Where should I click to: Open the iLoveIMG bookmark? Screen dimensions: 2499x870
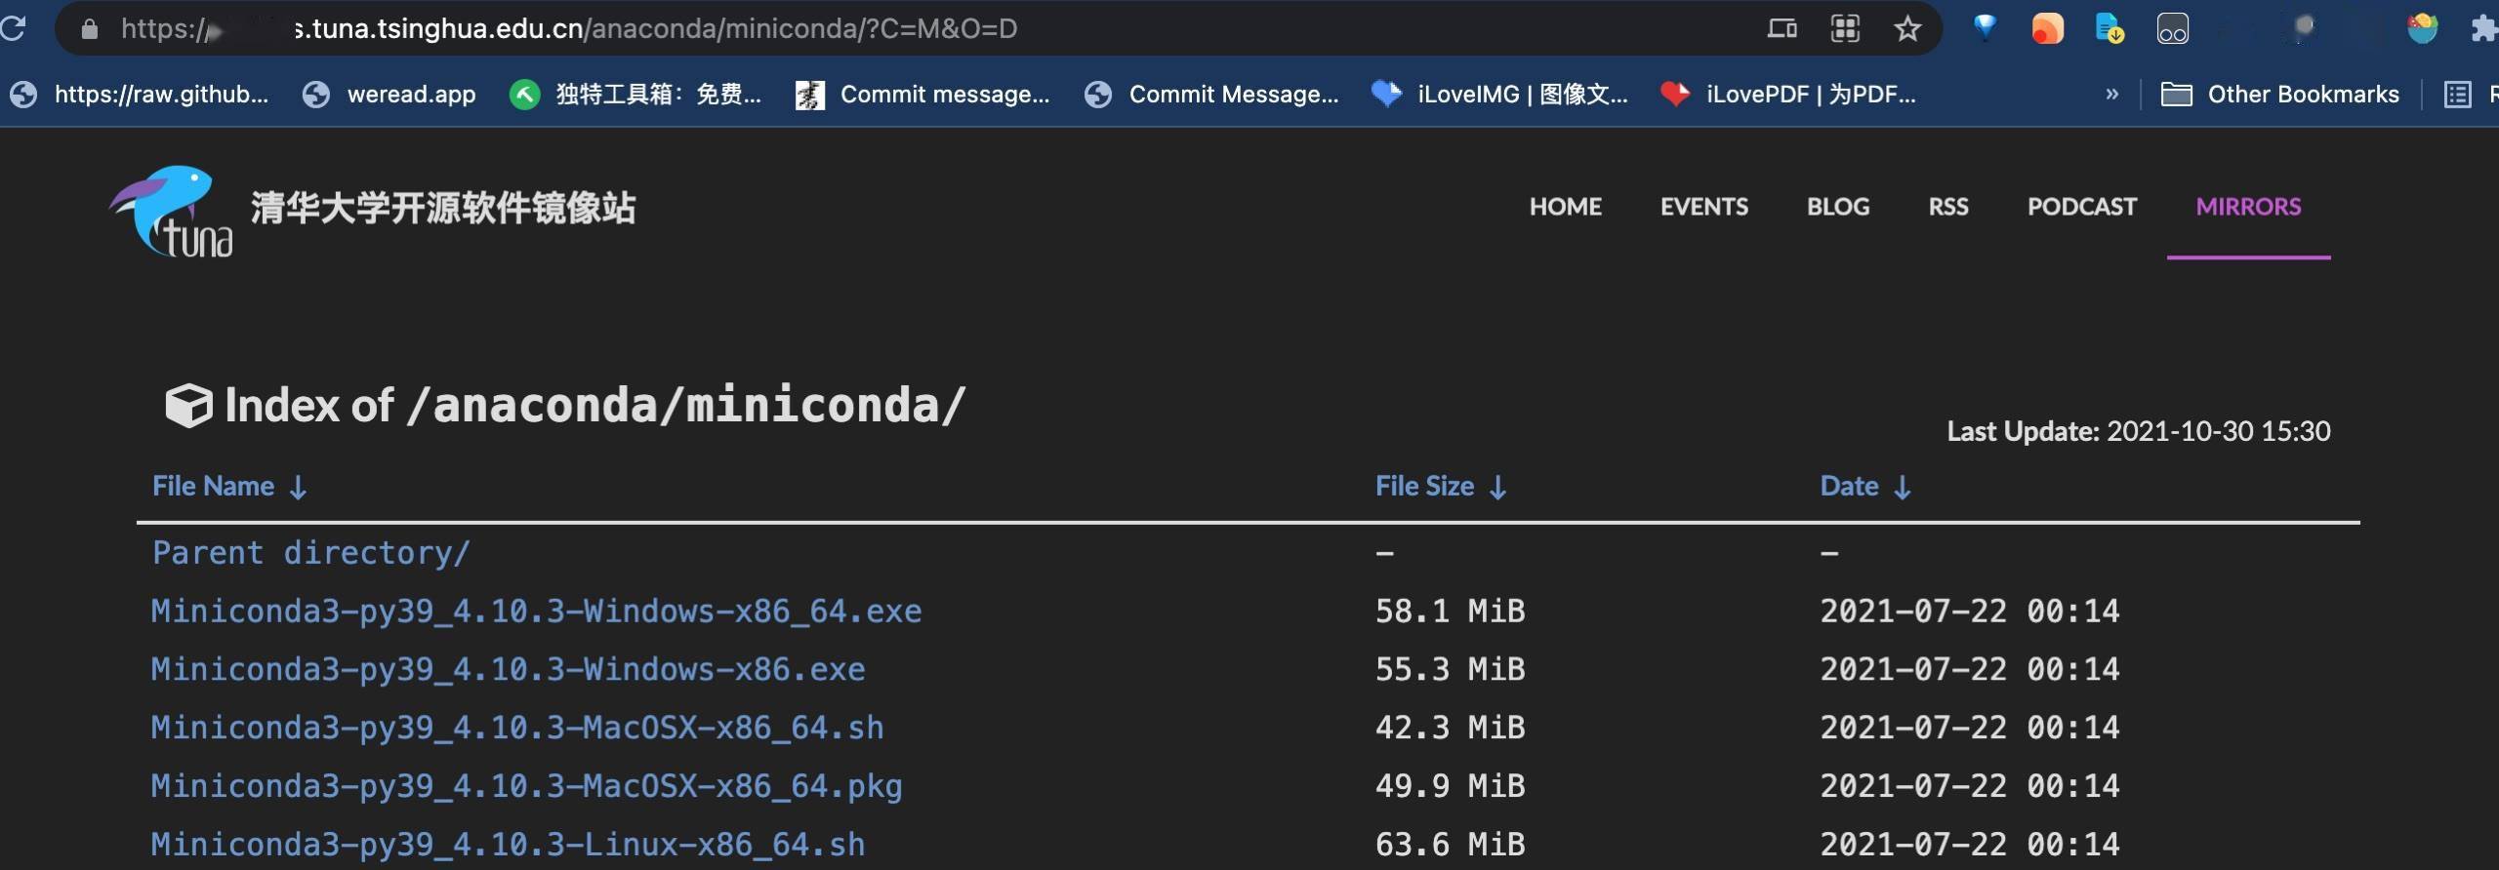pos(1499,95)
